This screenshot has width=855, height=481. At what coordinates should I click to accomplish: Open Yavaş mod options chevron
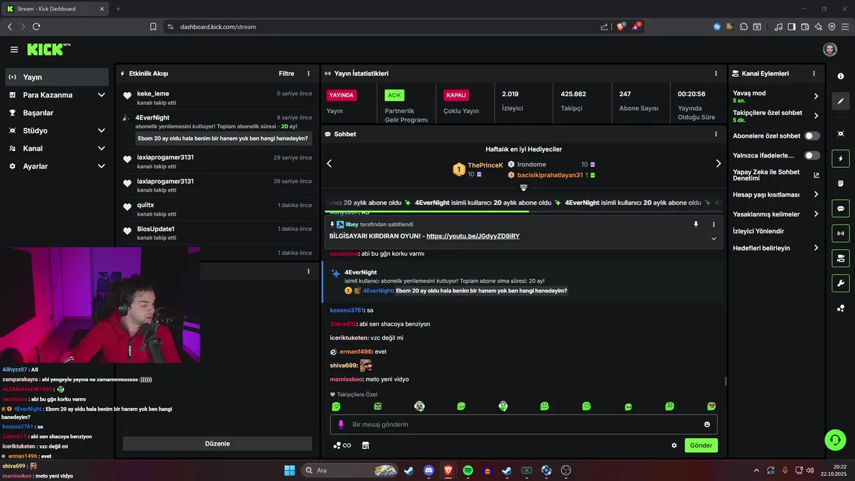coord(816,96)
